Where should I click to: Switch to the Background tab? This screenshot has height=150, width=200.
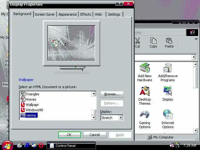point(22,14)
